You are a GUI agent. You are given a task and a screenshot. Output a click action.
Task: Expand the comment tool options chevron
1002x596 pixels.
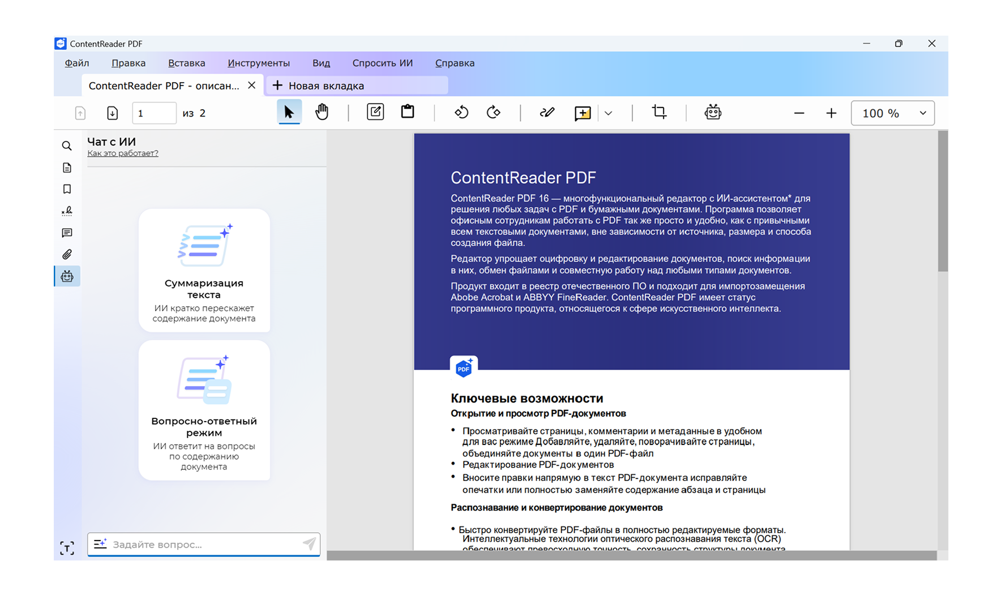(608, 113)
